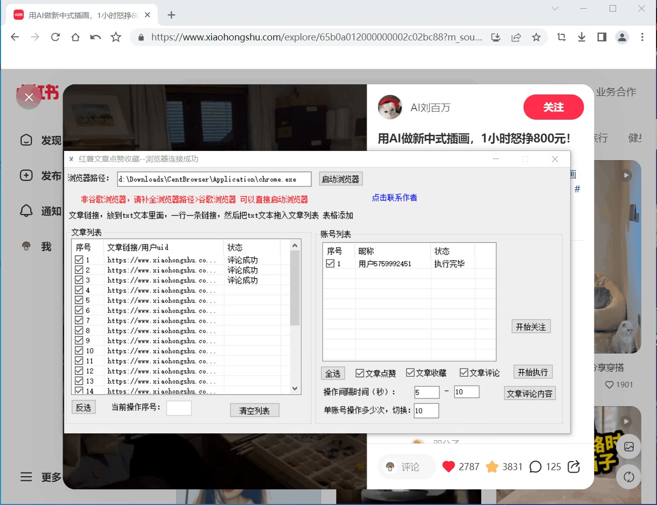Click the floating image preview icon
657x505 pixels.
pyautogui.click(x=628, y=446)
